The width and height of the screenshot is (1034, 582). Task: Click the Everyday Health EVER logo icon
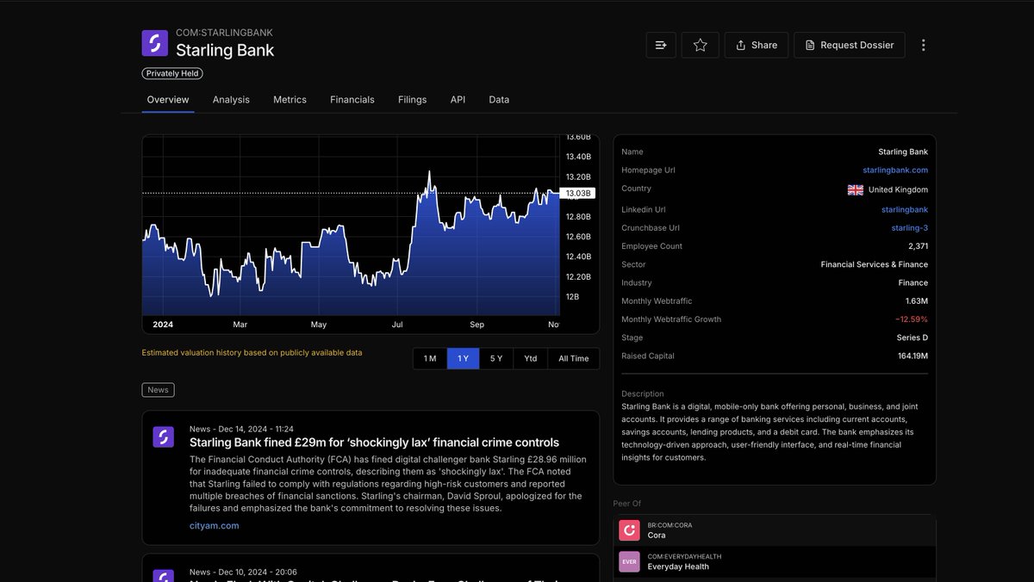coord(630,562)
